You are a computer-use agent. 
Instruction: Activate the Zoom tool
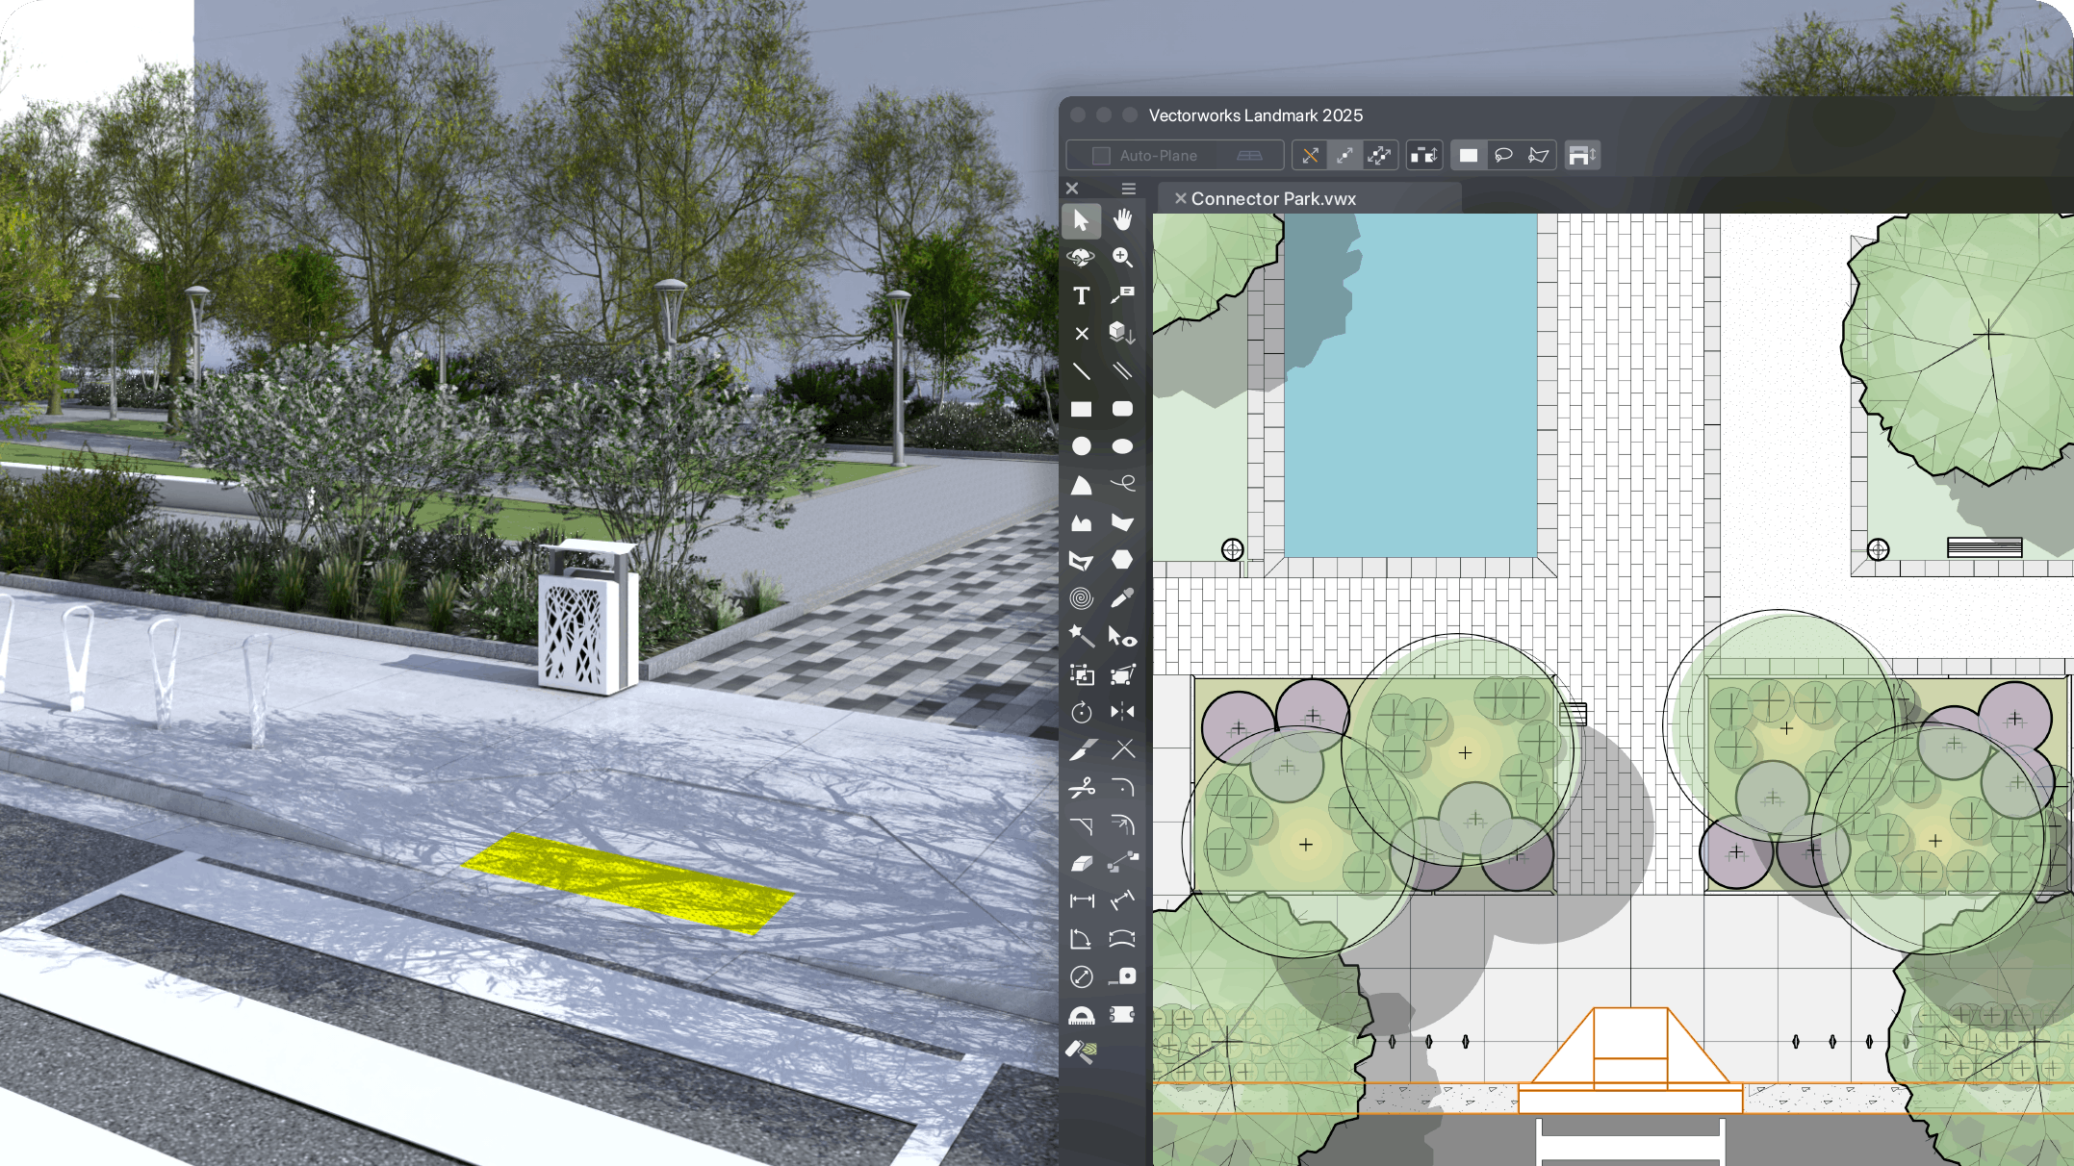point(1122,258)
